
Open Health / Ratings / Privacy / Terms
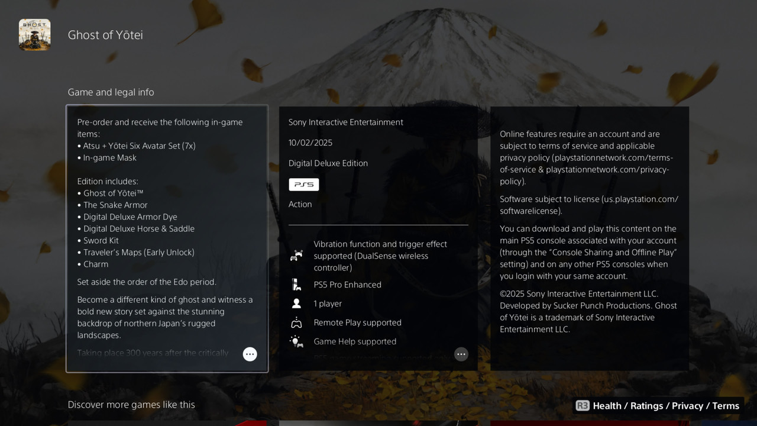pos(666,406)
